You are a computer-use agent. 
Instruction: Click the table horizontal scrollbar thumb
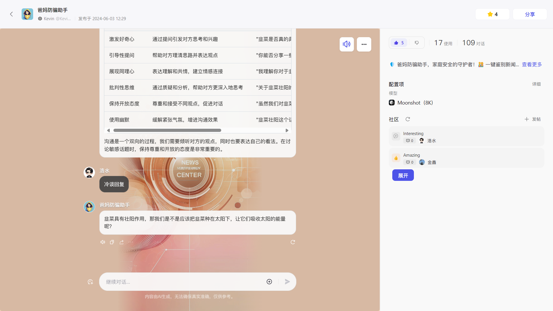point(167,130)
